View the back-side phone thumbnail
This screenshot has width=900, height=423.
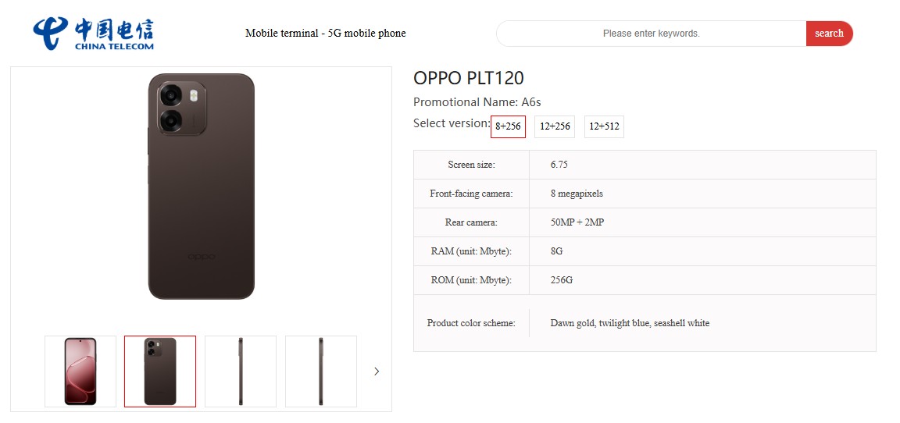click(160, 371)
